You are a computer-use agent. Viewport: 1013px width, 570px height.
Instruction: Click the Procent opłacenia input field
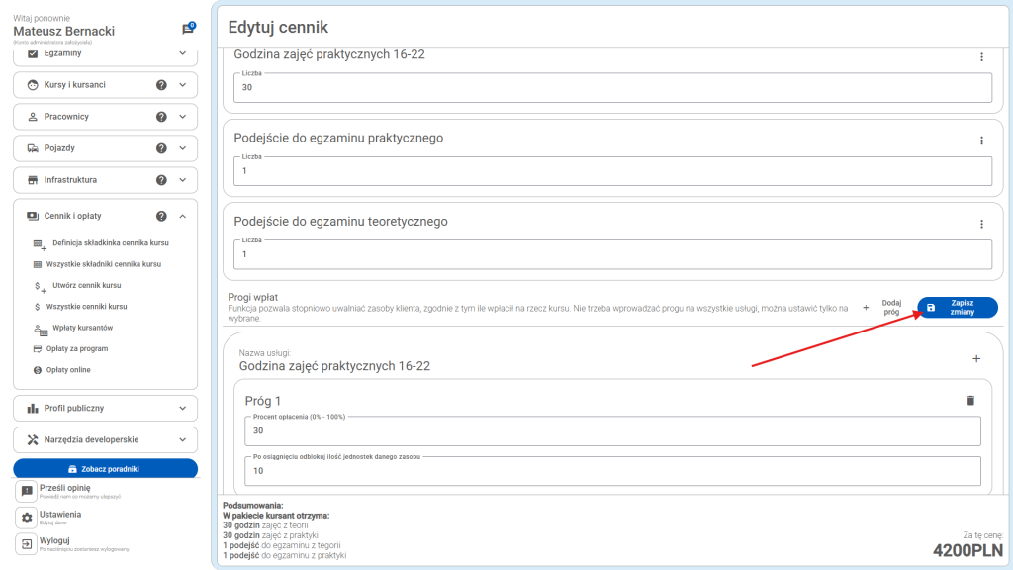612,431
